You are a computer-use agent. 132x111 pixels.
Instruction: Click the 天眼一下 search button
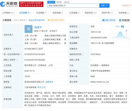tap(104, 6)
